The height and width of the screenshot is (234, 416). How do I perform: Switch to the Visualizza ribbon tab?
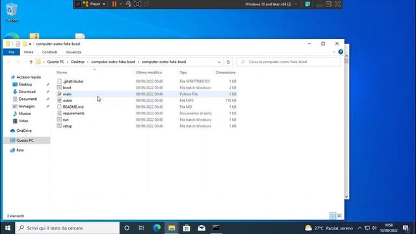coord(73,52)
